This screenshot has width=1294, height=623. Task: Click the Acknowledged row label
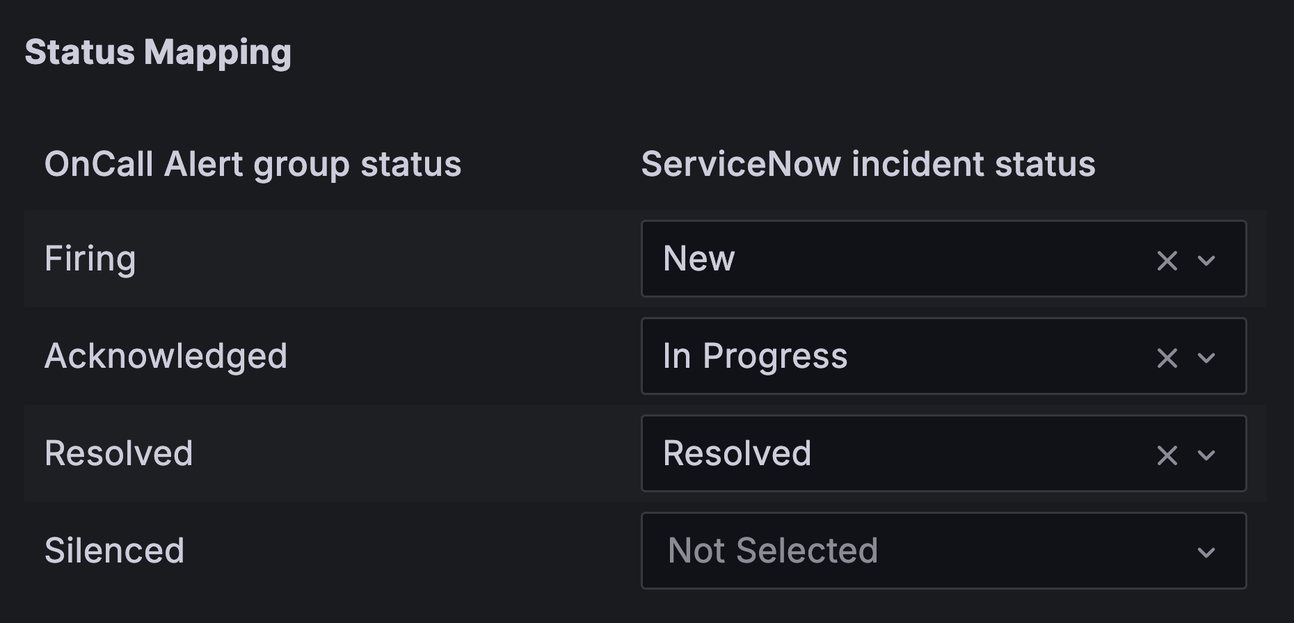tap(166, 355)
